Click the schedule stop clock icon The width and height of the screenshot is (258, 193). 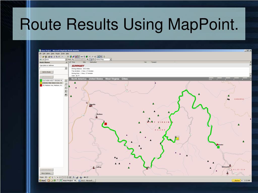(x=66, y=80)
